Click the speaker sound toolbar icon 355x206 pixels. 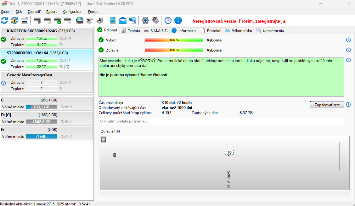155,20
